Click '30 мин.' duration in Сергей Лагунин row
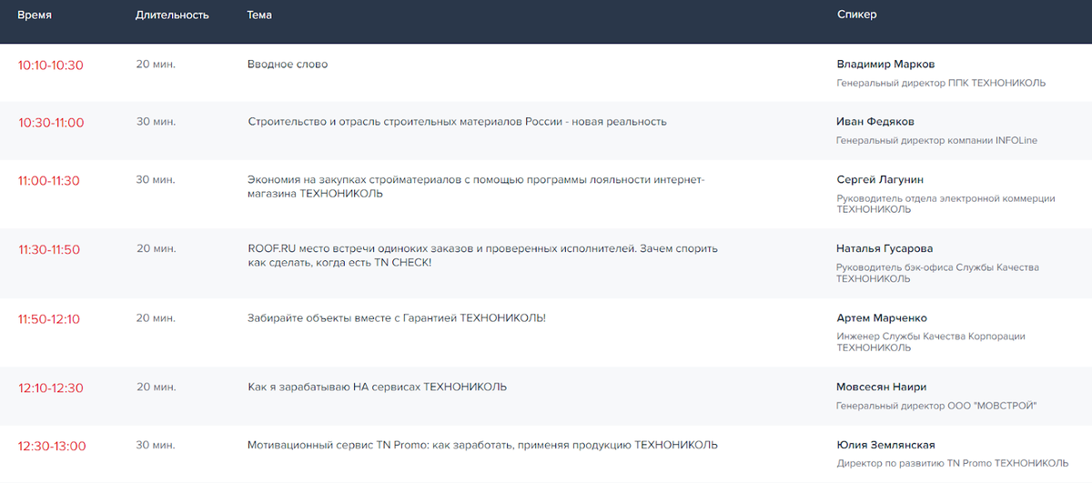This screenshot has height=483, width=1092. [x=156, y=180]
